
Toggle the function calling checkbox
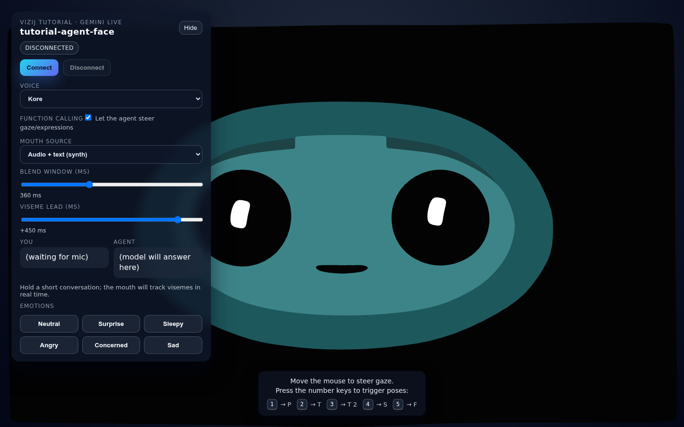[x=88, y=118]
